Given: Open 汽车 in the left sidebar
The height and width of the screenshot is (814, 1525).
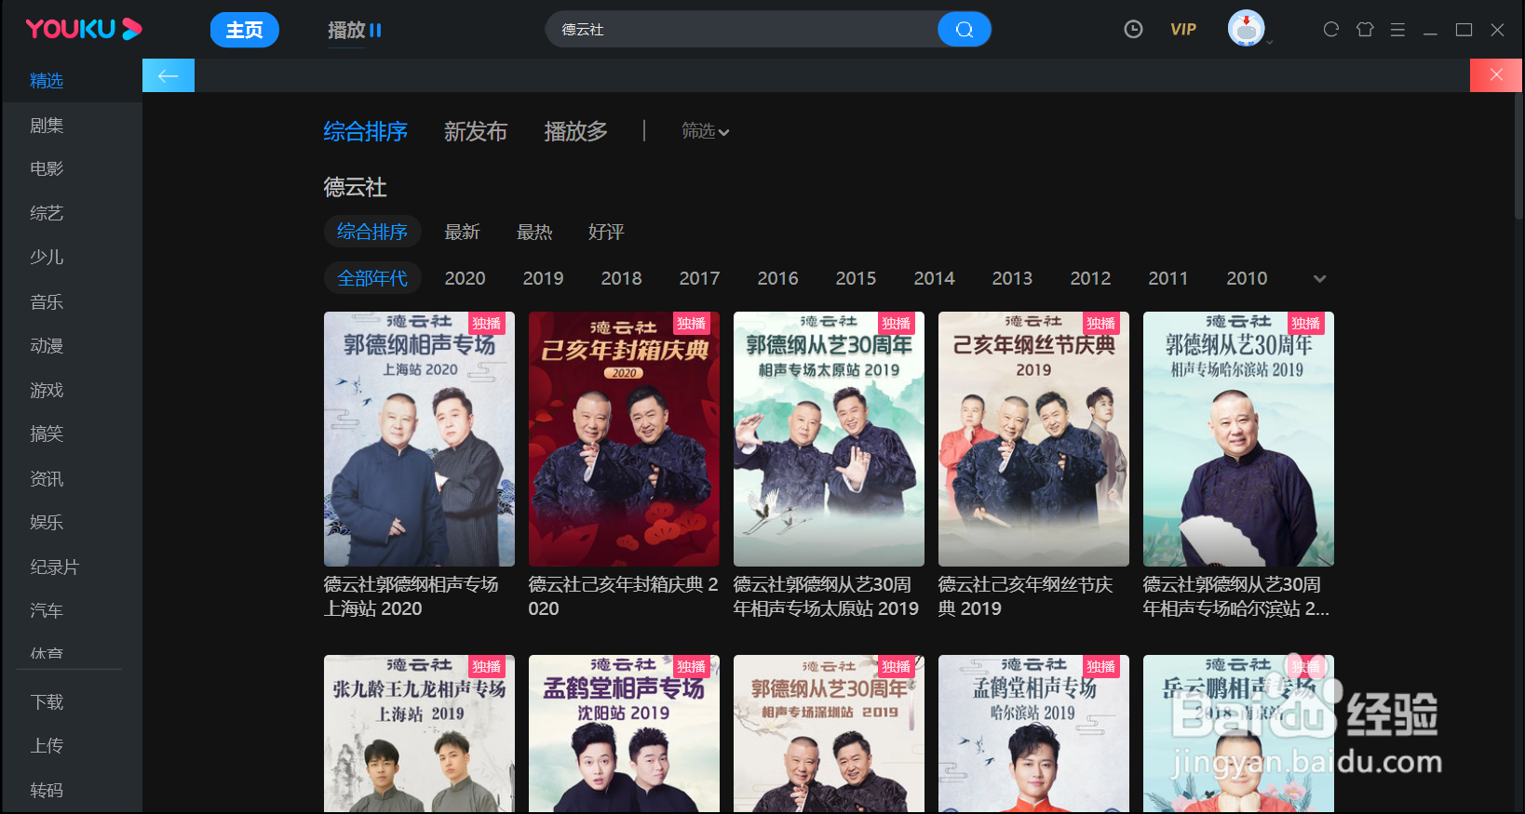Looking at the screenshot, I should (x=47, y=610).
